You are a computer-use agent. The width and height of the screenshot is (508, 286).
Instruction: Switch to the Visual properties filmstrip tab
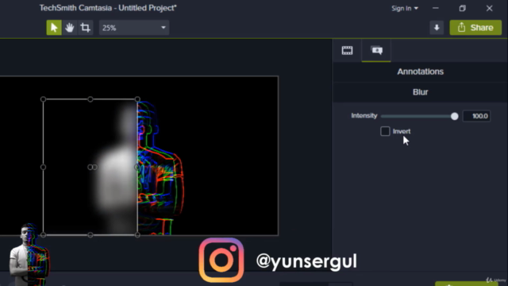coord(347,50)
